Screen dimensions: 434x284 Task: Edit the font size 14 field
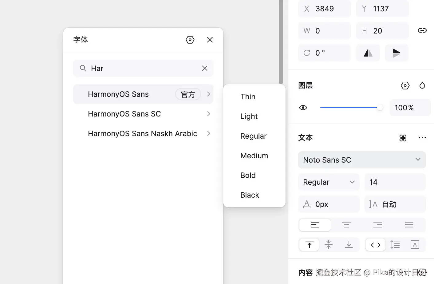coord(395,182)
